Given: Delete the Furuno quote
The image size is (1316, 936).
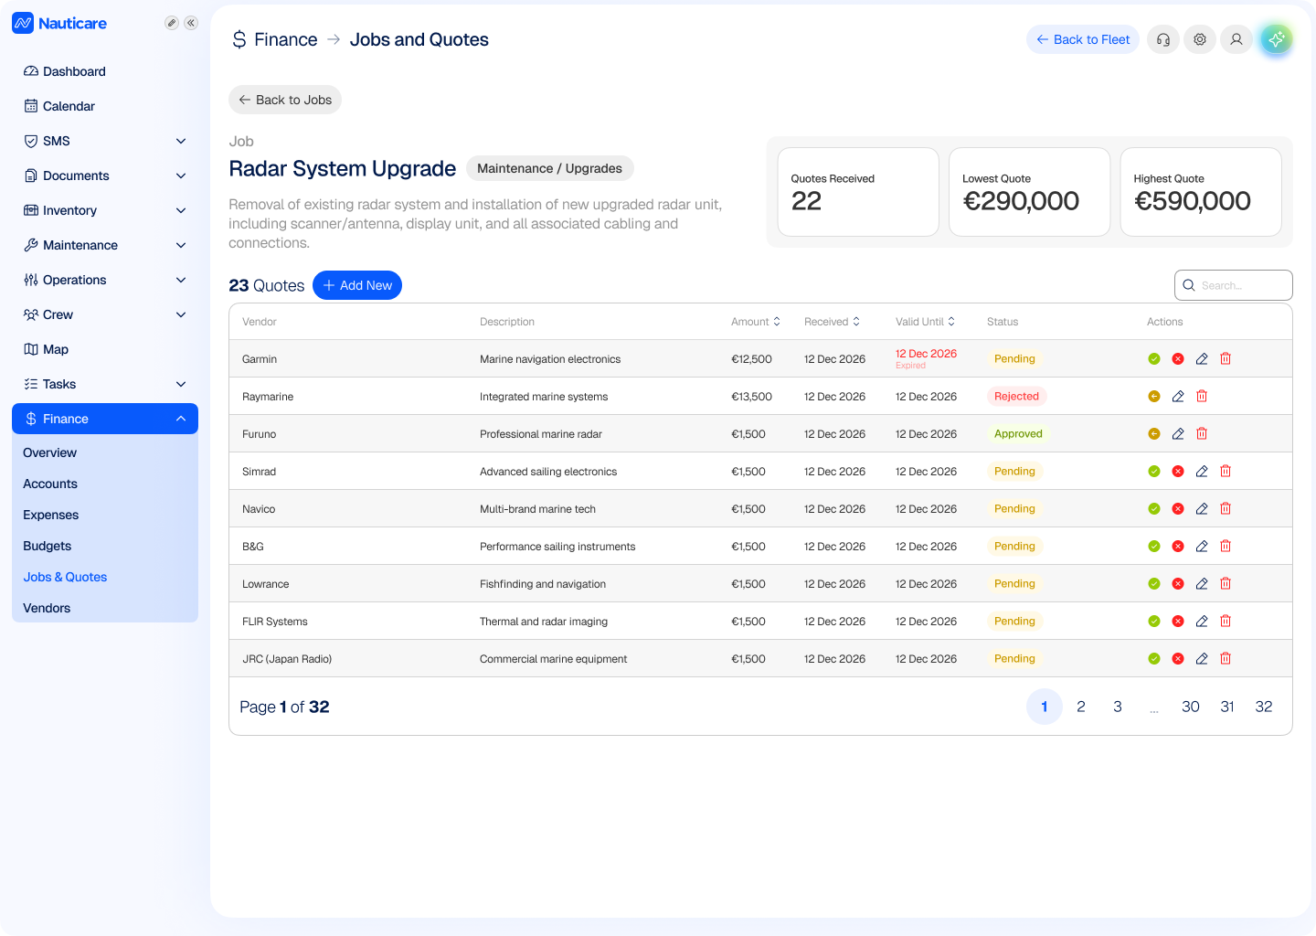Looking at the screenshot, I should coord(1202,433).
